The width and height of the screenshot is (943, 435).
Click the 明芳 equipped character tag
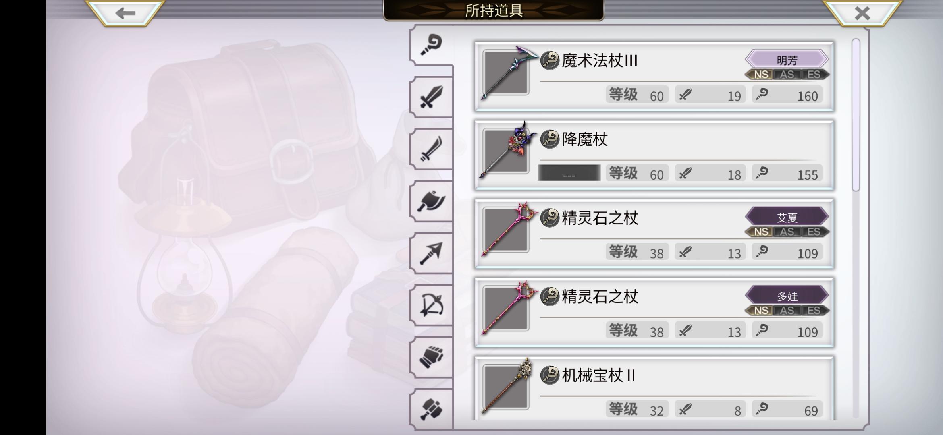(x=787, y=60)
